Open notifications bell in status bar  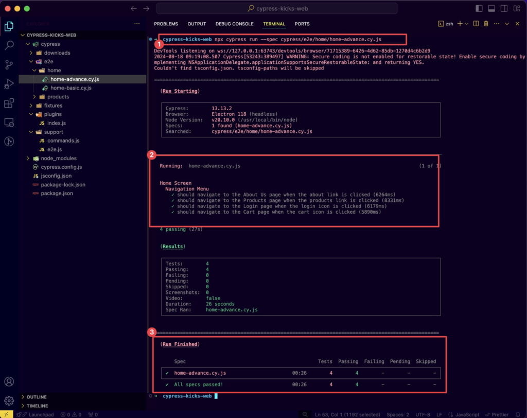(x=518, y=414)
